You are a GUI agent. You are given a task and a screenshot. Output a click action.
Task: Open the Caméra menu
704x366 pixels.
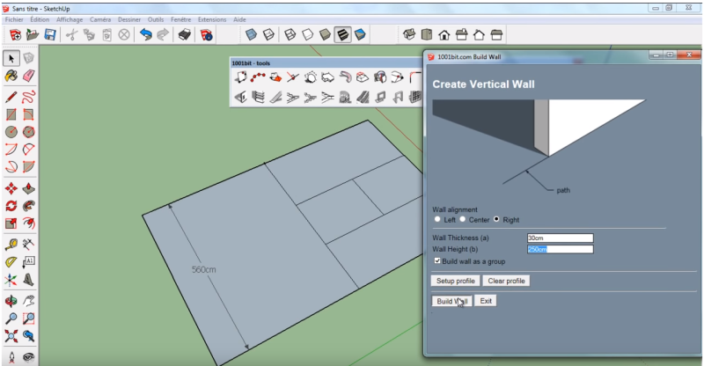[100, 19]
